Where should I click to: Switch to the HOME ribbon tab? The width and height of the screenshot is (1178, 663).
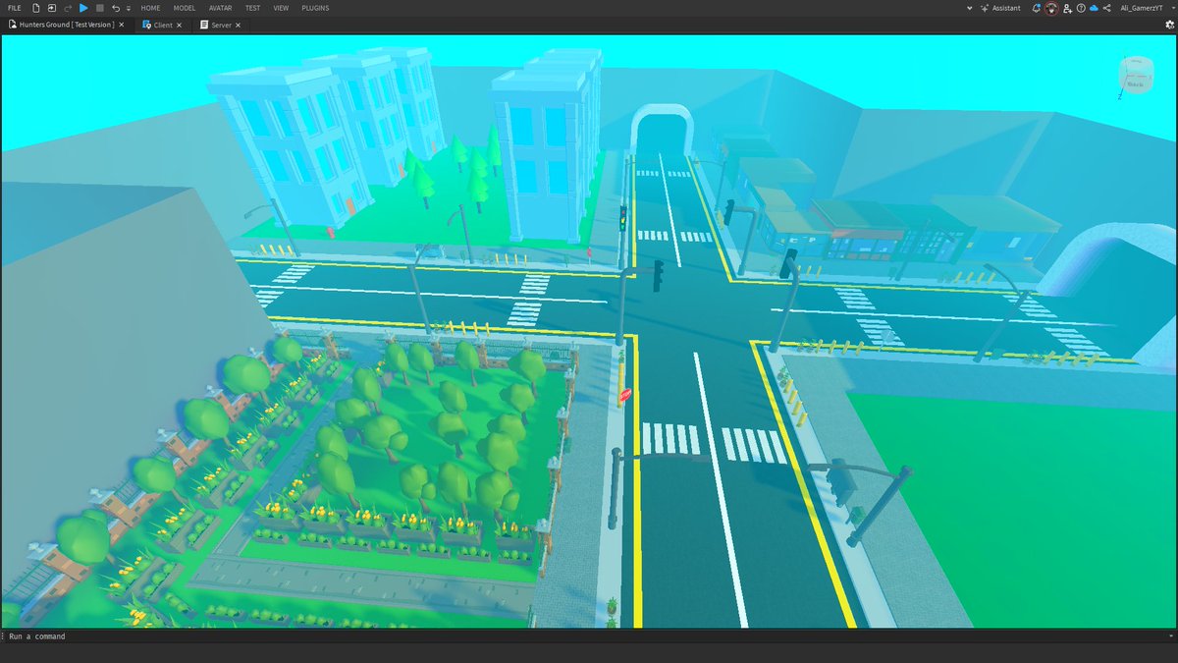point(150,8)
